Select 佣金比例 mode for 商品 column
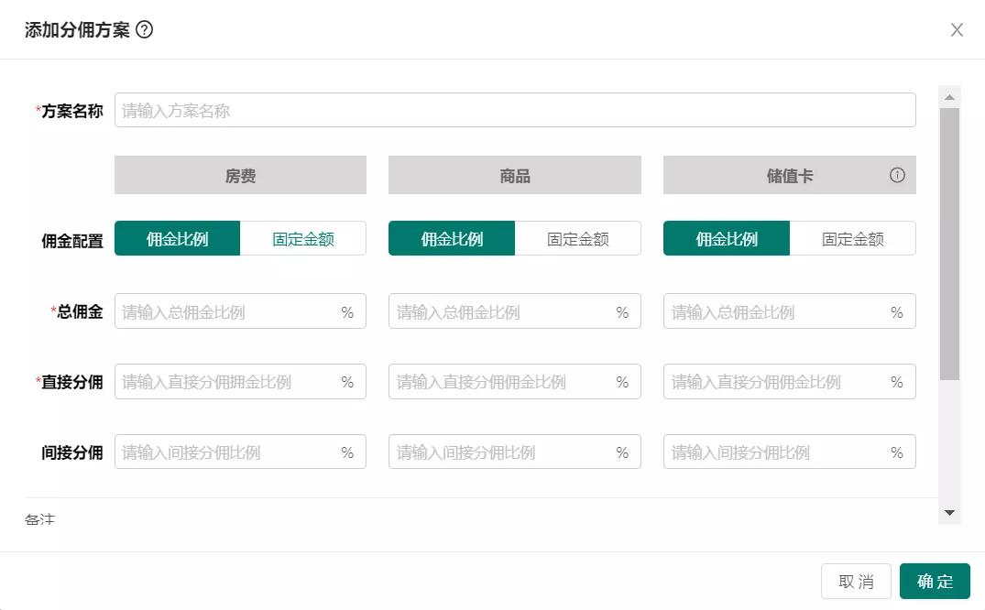985x610 pixels. 451,237
